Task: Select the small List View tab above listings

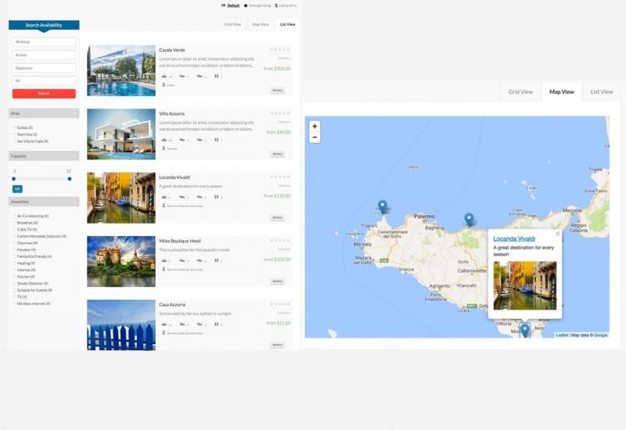Action: (x=287, y=24)
